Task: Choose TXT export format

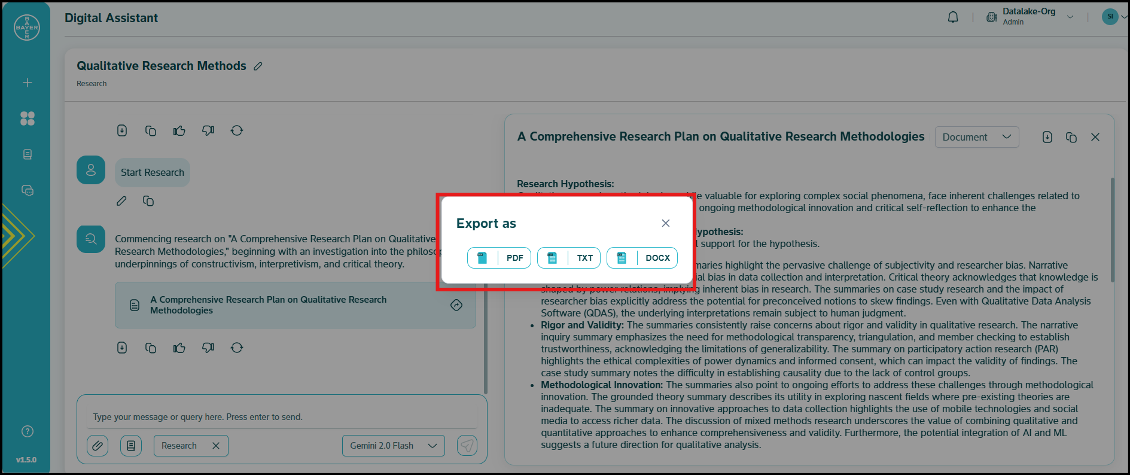Action: [568, 258]
